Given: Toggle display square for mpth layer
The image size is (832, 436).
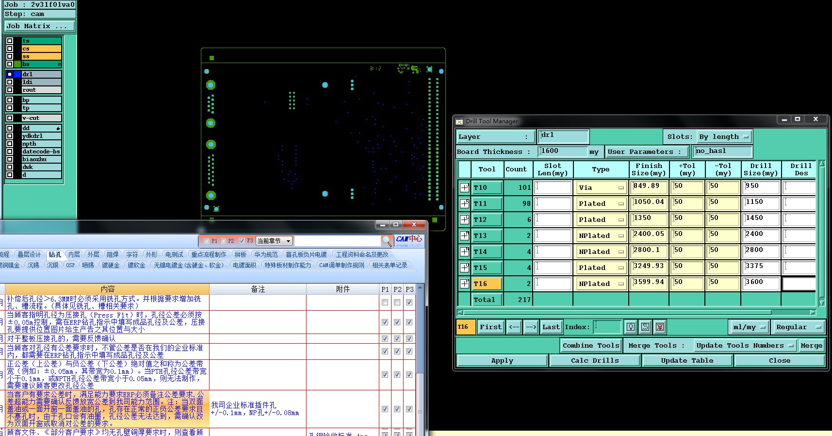Looking at the screenshot, I should coord(10,144).
